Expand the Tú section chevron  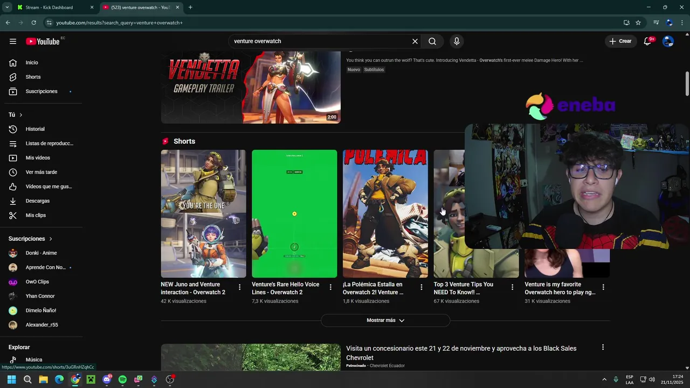(x=21, y=115)
